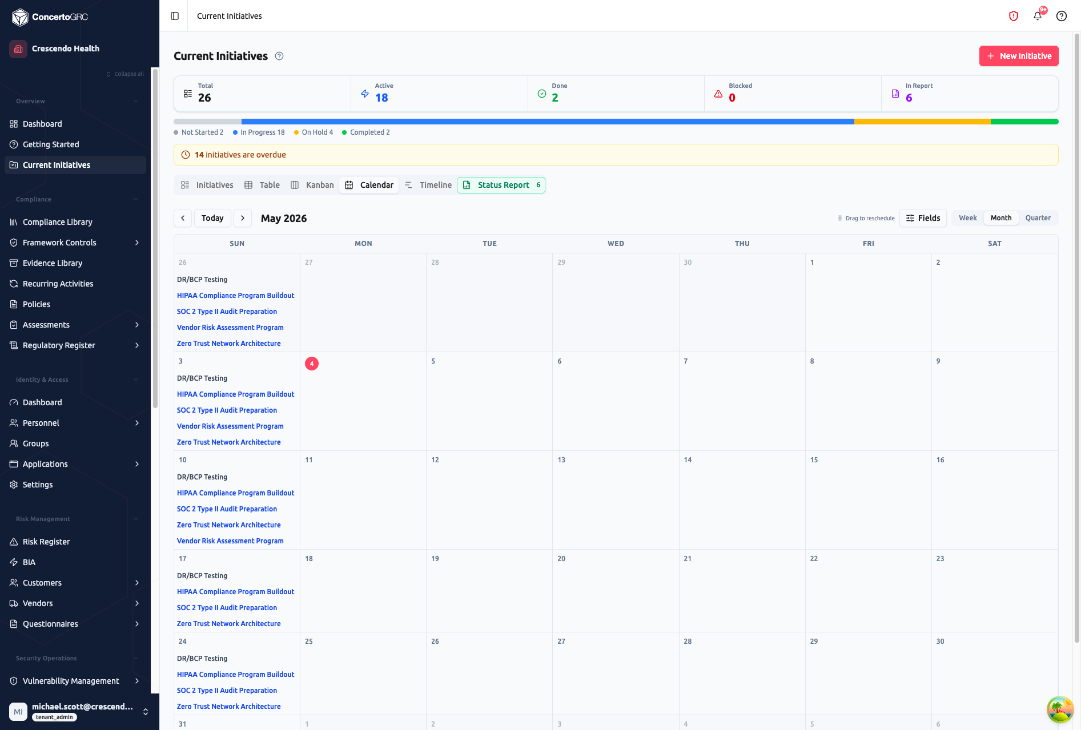Open the notifications bell icon
The image size is (1081, 730).
(x=1038, y=16)
